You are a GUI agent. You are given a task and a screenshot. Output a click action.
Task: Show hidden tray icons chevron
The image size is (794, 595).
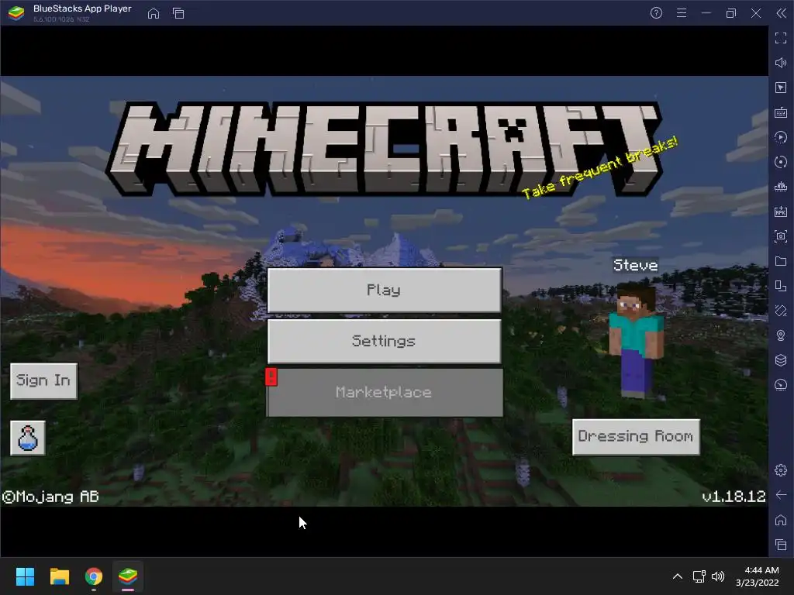click(x=678, y=576)
